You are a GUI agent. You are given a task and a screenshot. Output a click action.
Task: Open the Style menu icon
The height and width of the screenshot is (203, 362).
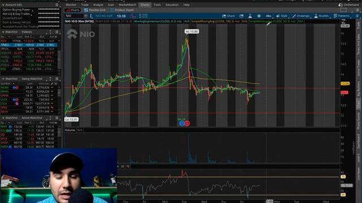282,16
